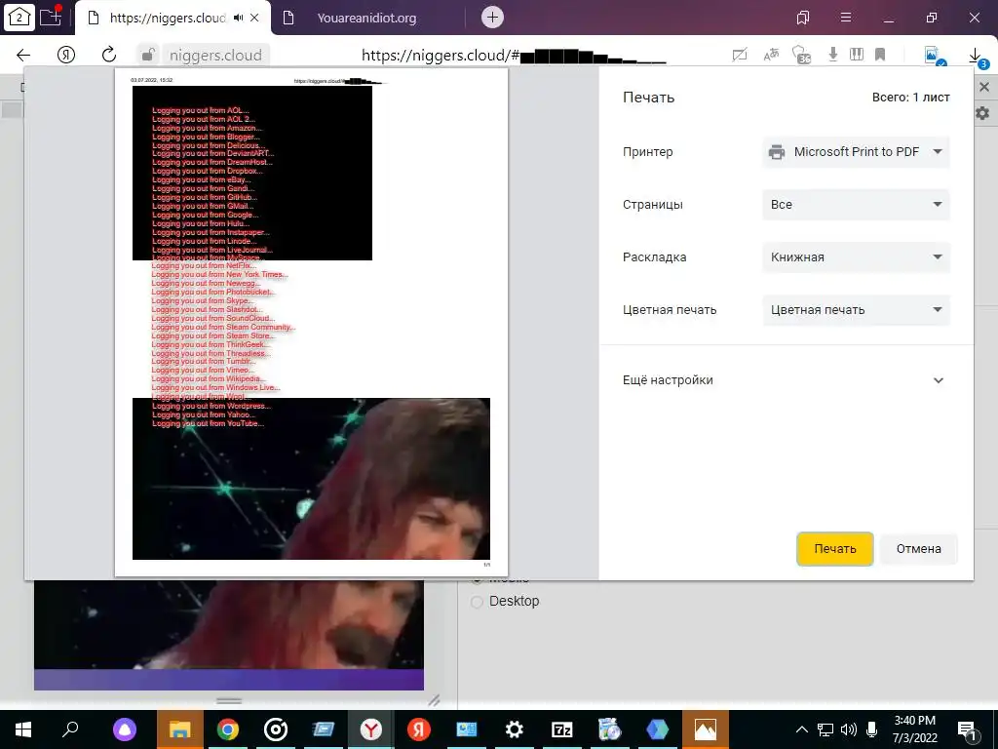The image size is (998, 749).
Task: Open the Windows Start menu
Action: [x=23, y=729]
